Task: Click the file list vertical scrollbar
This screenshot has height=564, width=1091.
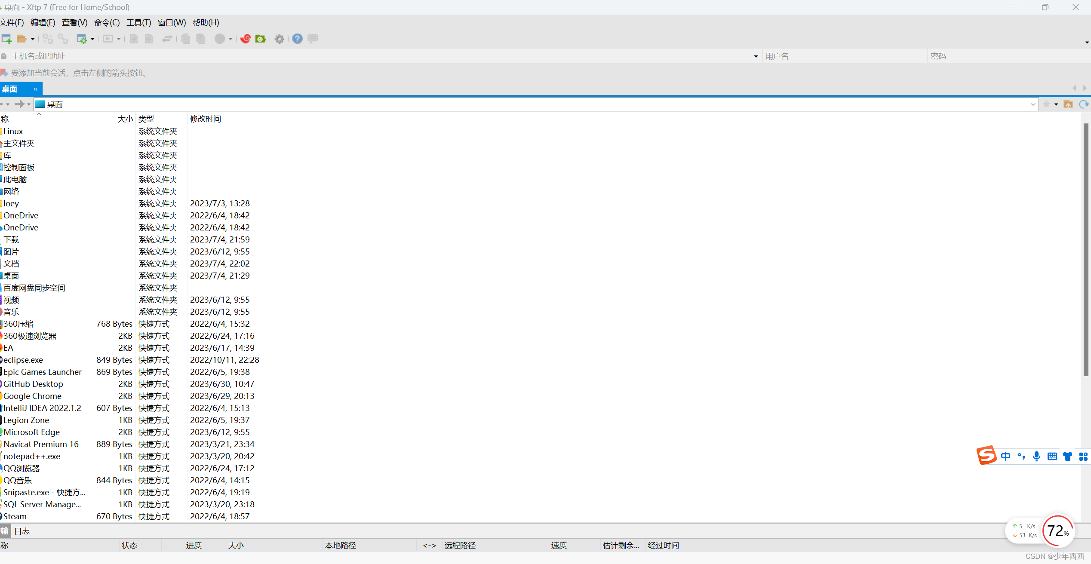Action: (x=1085, y=249)
